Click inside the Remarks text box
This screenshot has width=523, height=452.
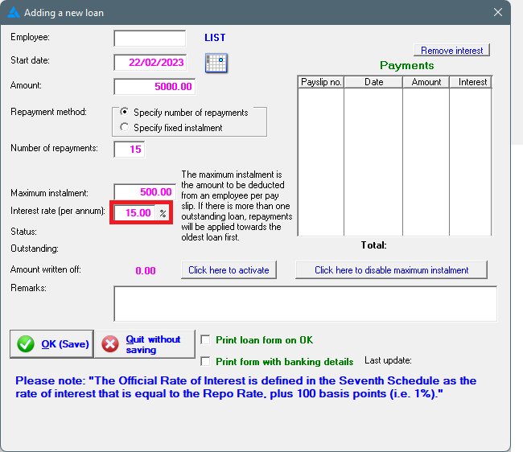[x=305, y=304]
